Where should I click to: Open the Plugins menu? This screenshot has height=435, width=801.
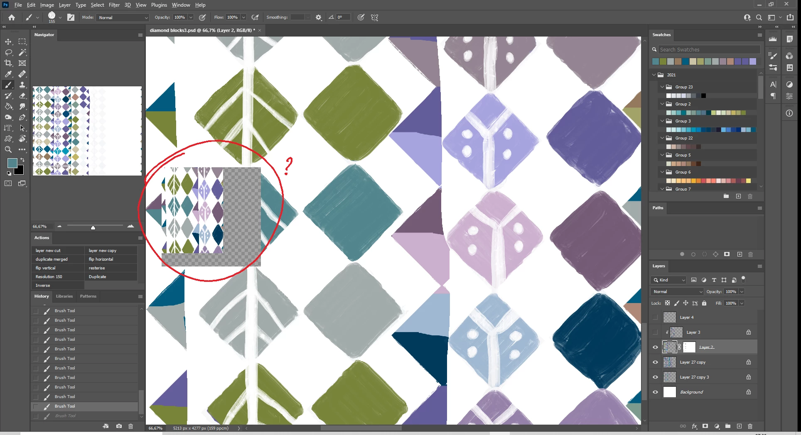[159, 5]
